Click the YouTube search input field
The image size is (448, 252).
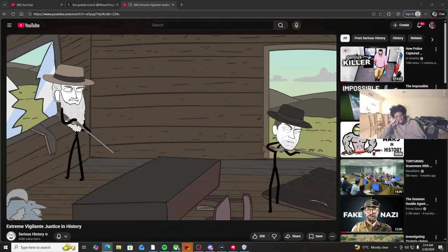coord(211,25)
